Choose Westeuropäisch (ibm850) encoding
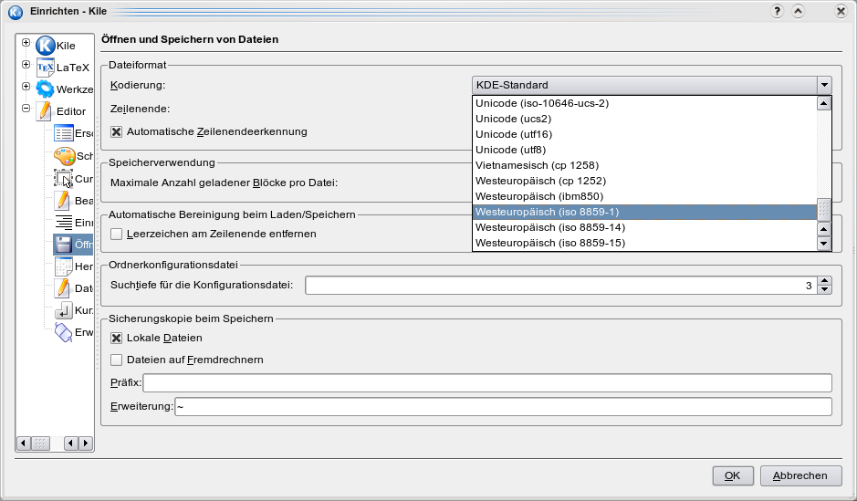Screen dimensions: 857x501 (645, 196)
